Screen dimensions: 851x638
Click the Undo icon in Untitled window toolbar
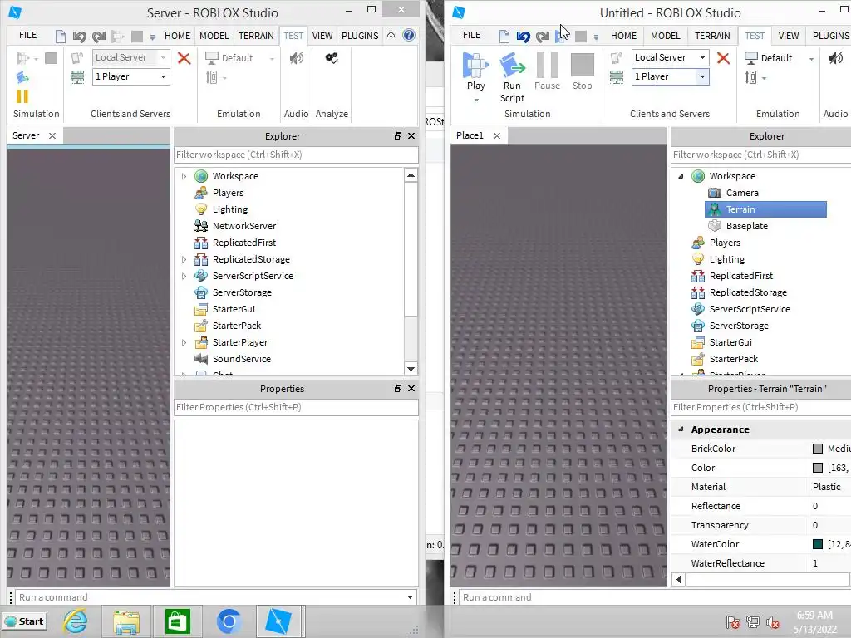click(x=523, y=37)
